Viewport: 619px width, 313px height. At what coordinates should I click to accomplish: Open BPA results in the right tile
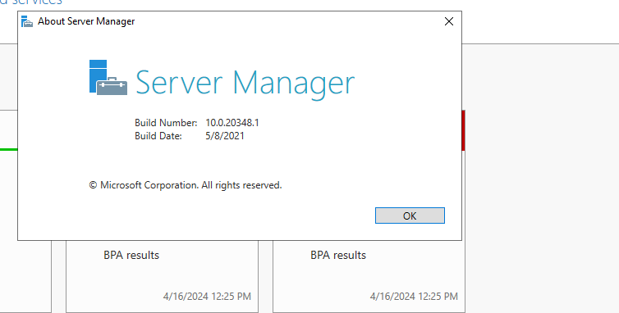[x=338, y=255]
